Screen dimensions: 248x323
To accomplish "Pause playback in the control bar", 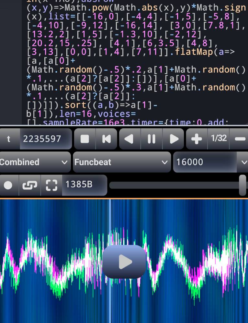I will (x=152, y=139).
